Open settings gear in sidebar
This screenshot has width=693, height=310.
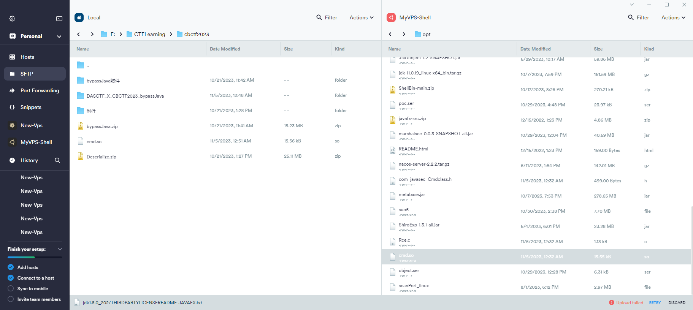click(x=12, y=19)
